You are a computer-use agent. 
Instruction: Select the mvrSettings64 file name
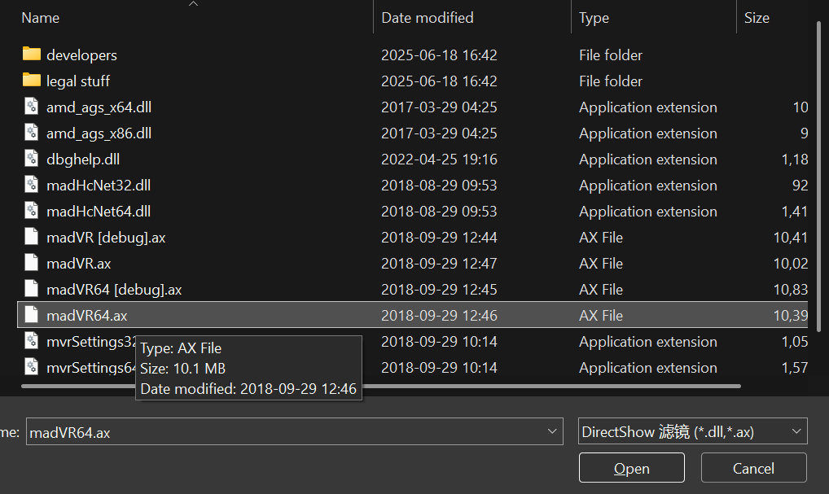coord(91,367)
